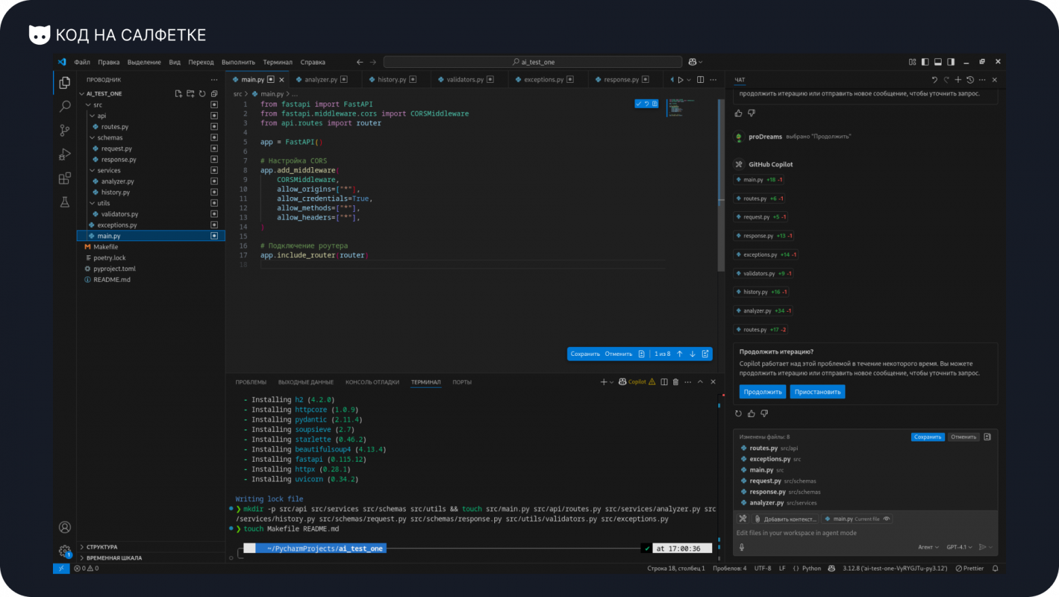
Task: Click the Приостановить button
Action: [817, 392]
